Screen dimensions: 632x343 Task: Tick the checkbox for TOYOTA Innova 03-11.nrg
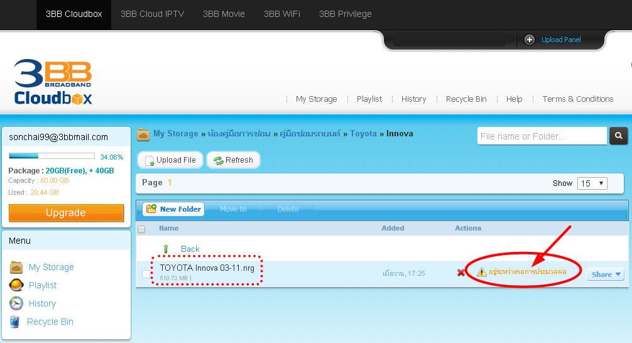[x=146, y=274]
